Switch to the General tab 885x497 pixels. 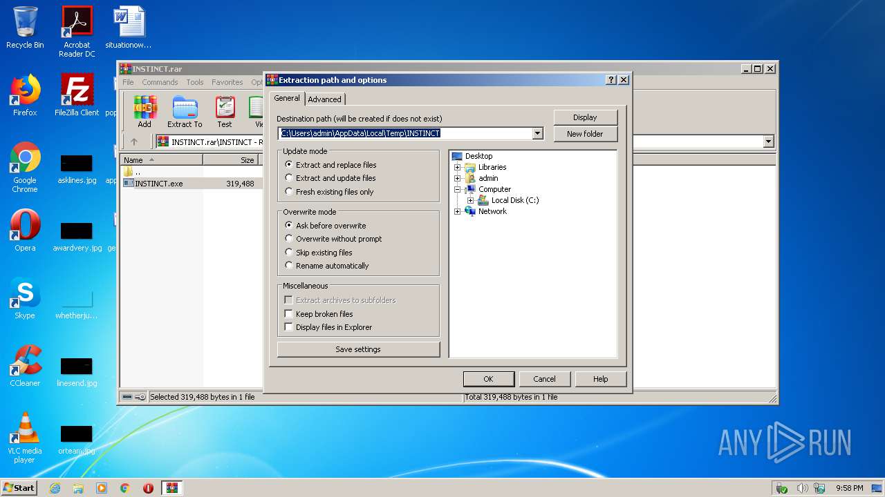[x=287, y=98]
